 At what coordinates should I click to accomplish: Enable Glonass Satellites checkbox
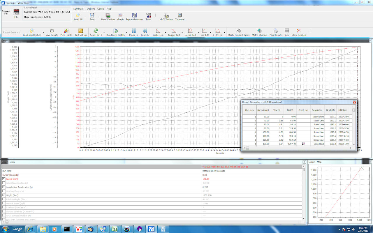(4, 211)
